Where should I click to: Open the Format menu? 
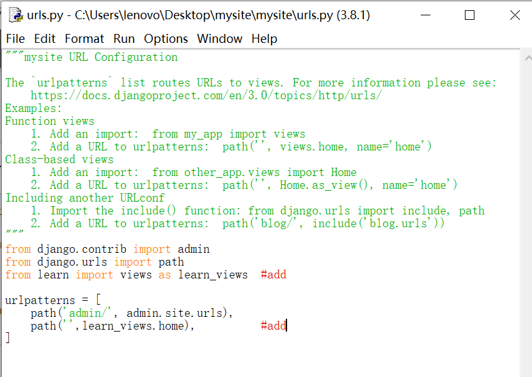[84, 38]
